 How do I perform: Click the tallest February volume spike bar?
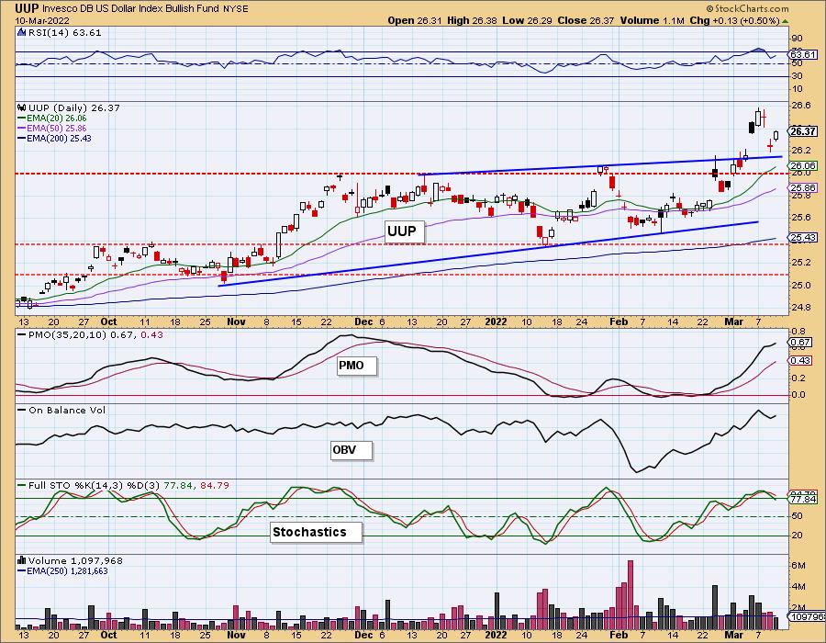pyautogui.click(x=630, y=595)
